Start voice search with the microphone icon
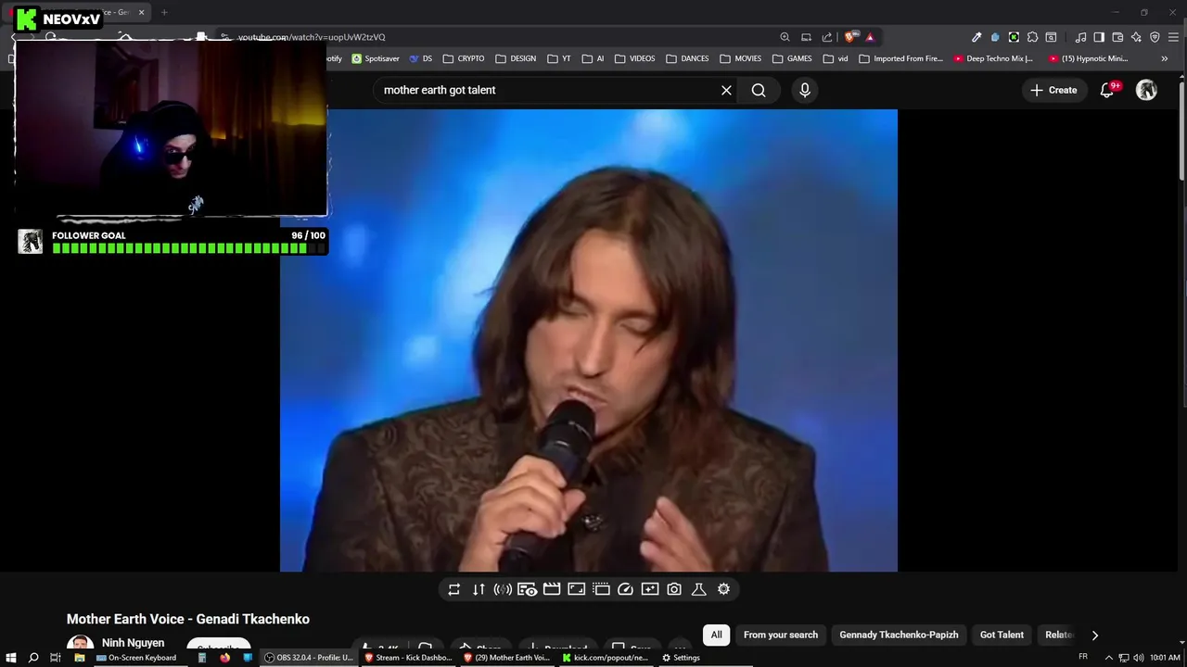This screenshot has height=667, width=1187. [805, 90]
